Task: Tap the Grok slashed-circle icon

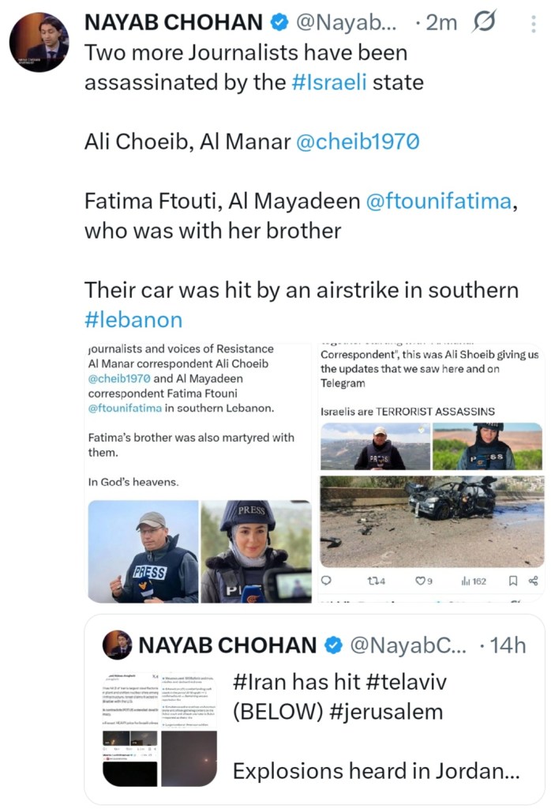Action: pyautogui.click(x=482, y=24)
